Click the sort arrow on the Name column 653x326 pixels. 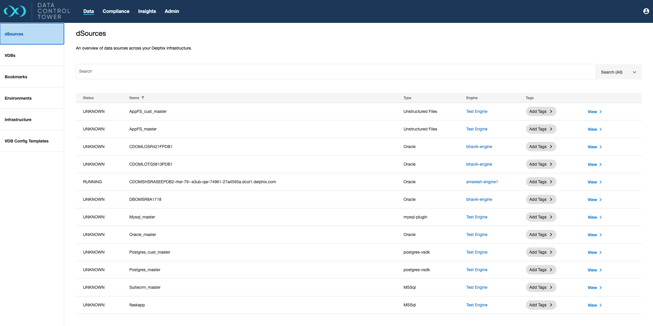point(143,98)
